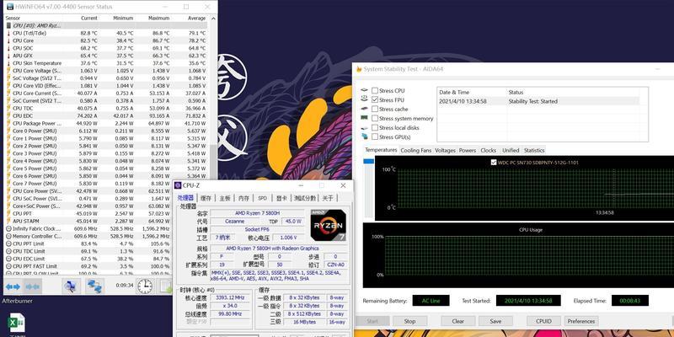
Task: Click the cache chip icon beside Stress cache
Action: tap(365, 110)
